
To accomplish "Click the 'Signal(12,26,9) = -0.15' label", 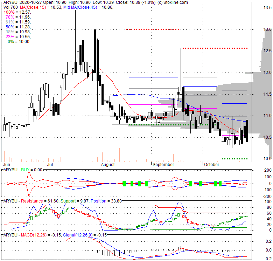I will [85, 235].
